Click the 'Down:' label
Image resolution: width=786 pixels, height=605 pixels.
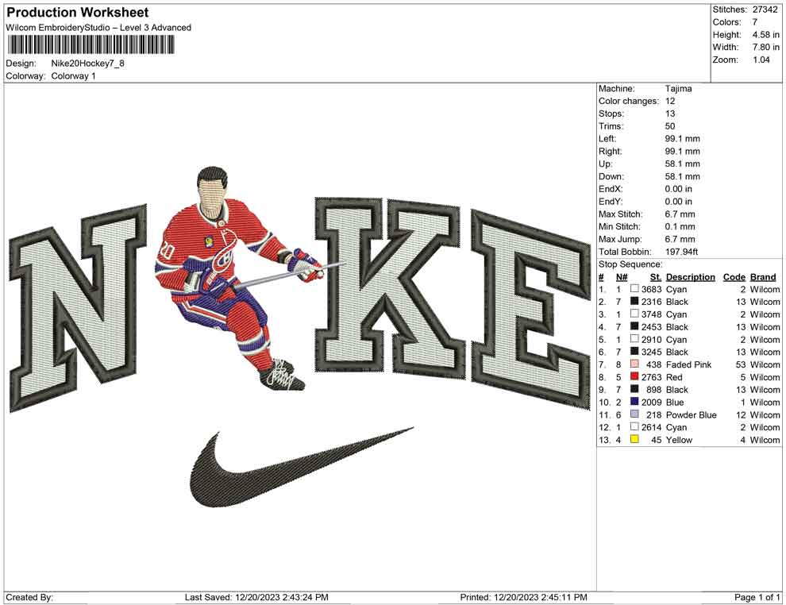click(x=611, y=176)
